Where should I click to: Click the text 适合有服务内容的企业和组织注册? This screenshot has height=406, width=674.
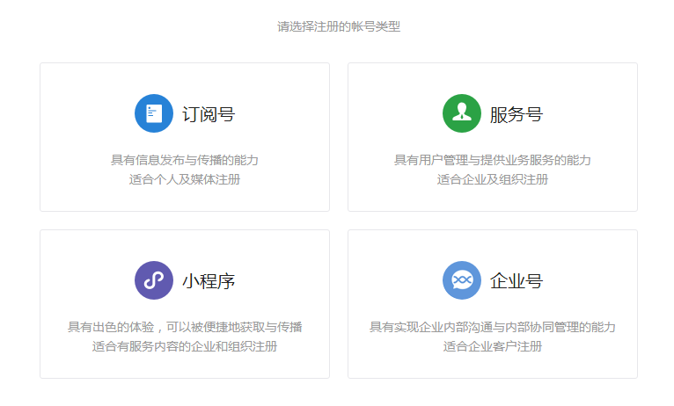click(185, 346)
